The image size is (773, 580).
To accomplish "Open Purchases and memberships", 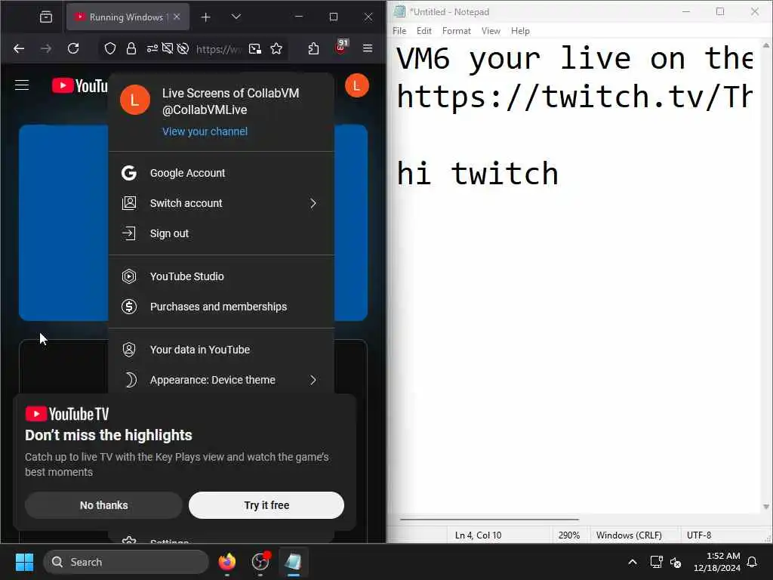I will click(221, 307).
